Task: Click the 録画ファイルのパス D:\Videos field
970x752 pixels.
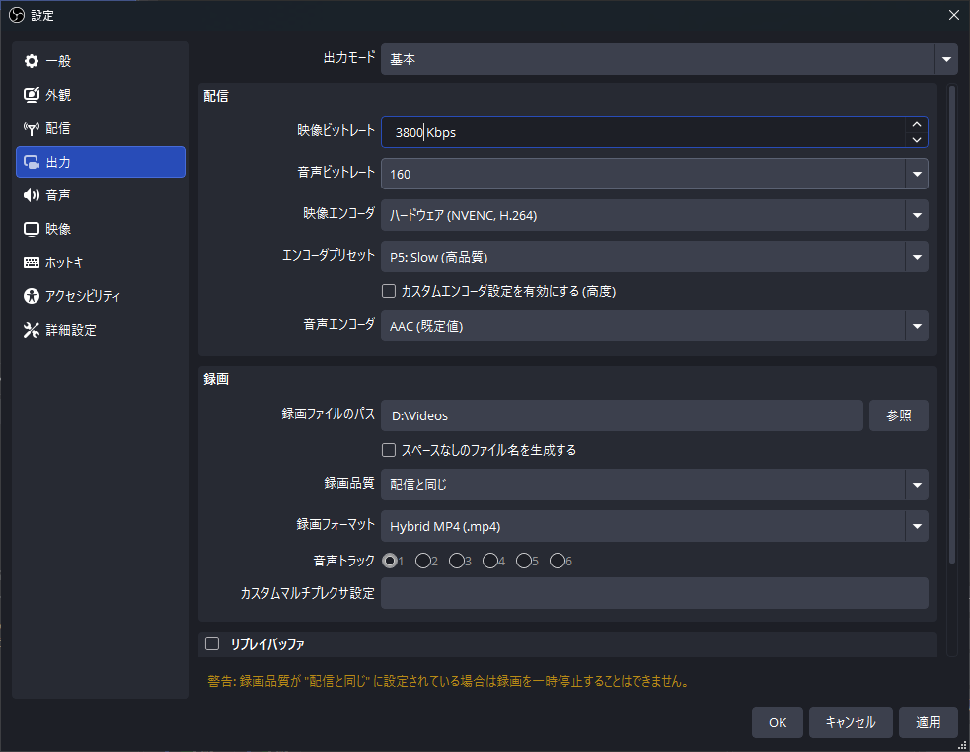Action: pyautogui.click(x=622, y=415)
